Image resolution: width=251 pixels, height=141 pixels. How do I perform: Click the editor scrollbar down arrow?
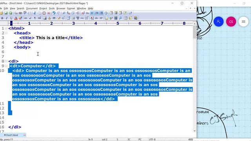(x=195, y=131)
